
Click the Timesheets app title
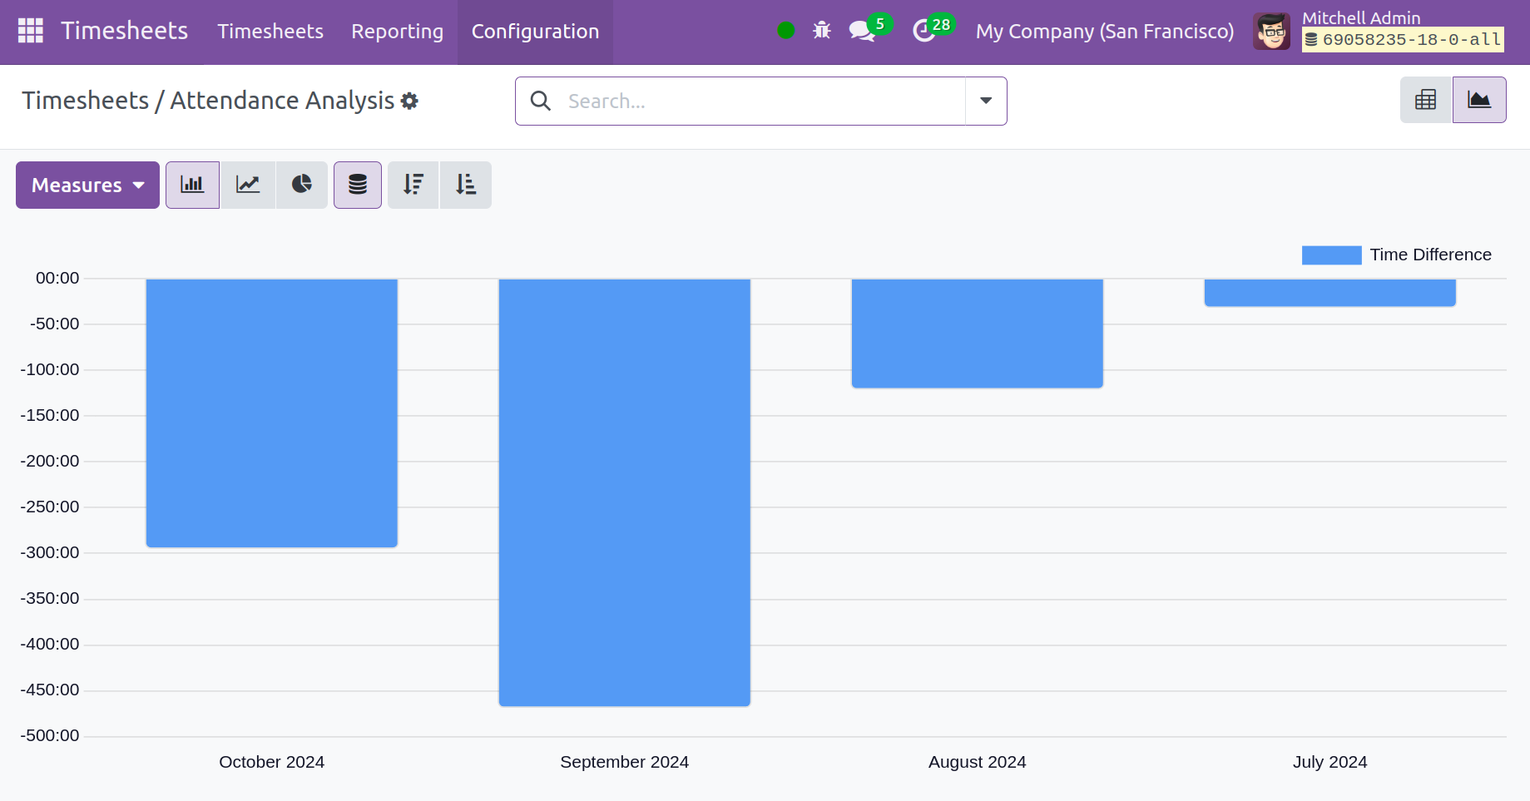125,31
